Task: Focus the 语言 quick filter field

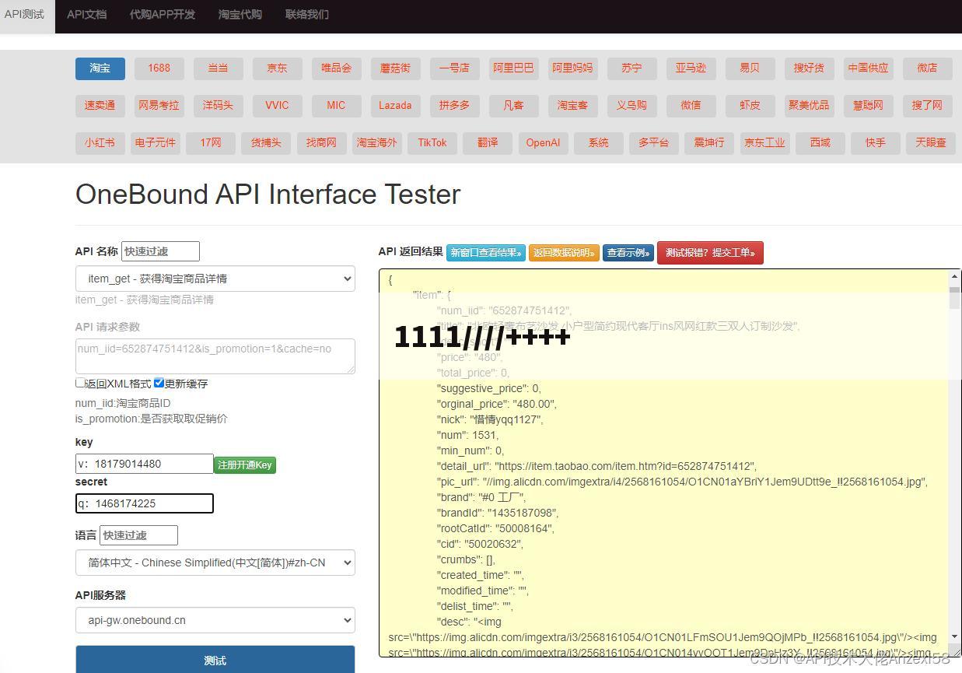Action: 139,535
